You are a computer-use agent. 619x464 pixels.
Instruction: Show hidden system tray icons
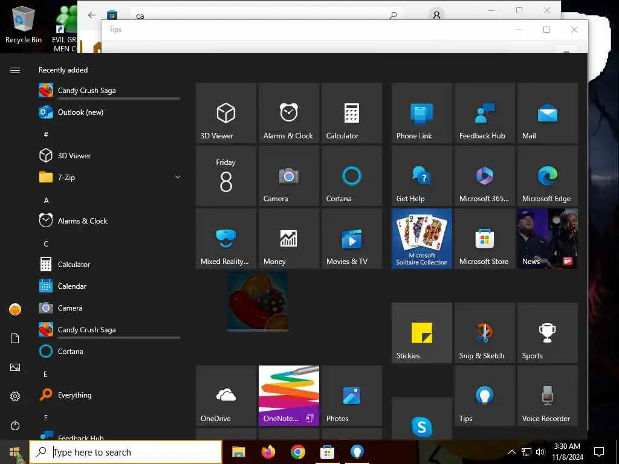511,452
